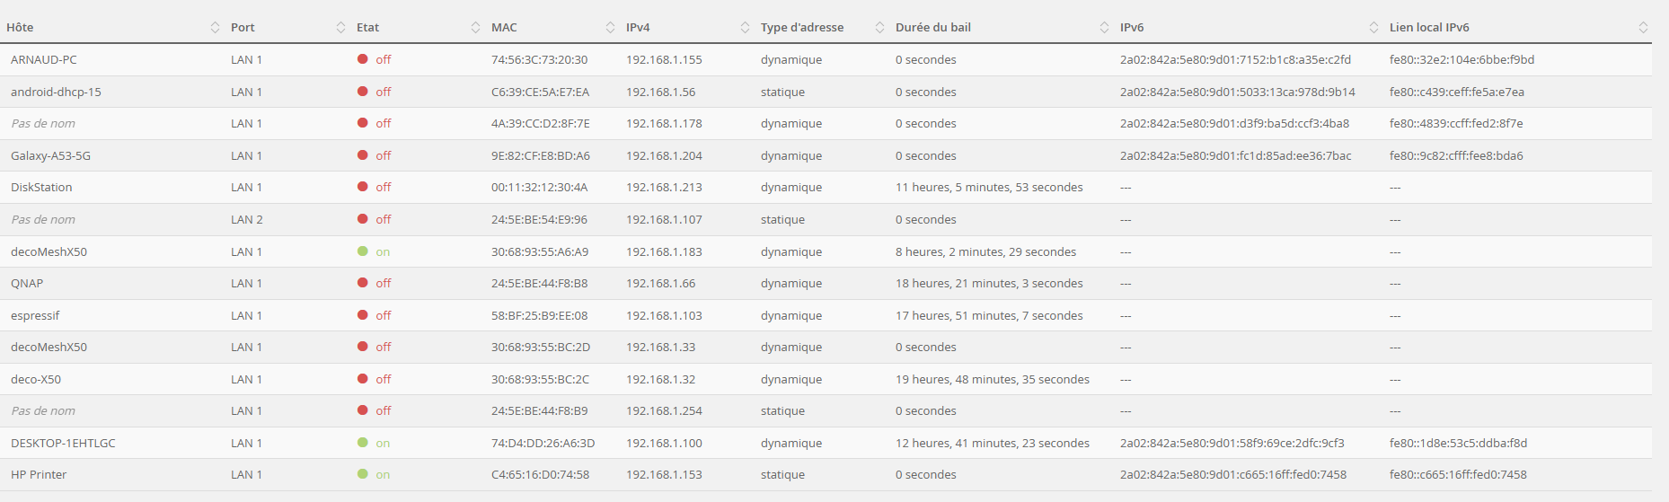Click the red off status dot for ARNAUD-PC
The image size is (1669, 502).
(x=363, y=59)
